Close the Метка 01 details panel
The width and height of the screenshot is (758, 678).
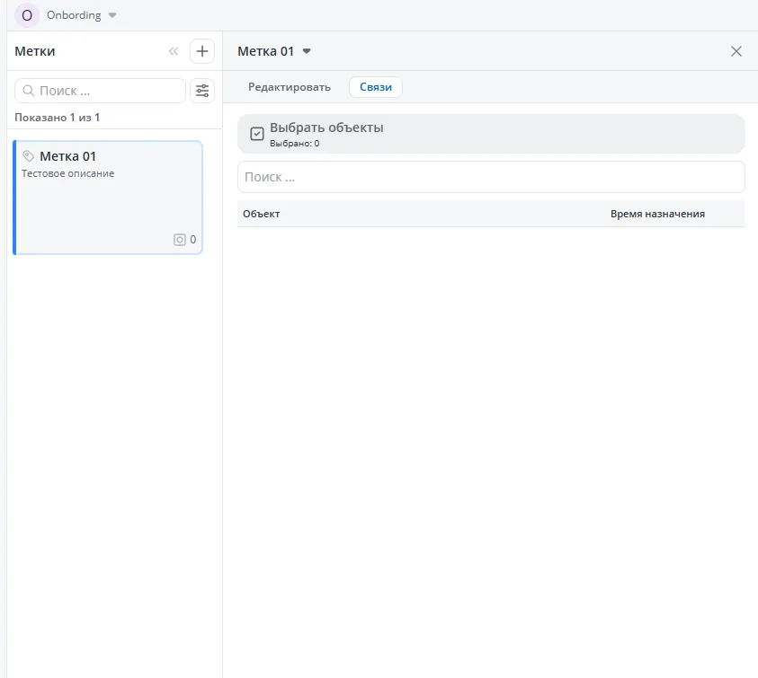(736, 51)
